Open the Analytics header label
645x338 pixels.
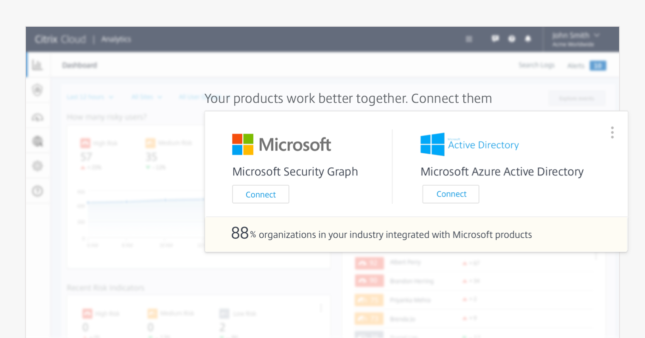[116, 39]
